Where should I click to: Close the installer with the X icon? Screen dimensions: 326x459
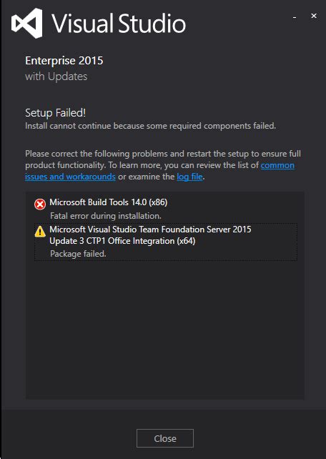[x=314, y=16]
